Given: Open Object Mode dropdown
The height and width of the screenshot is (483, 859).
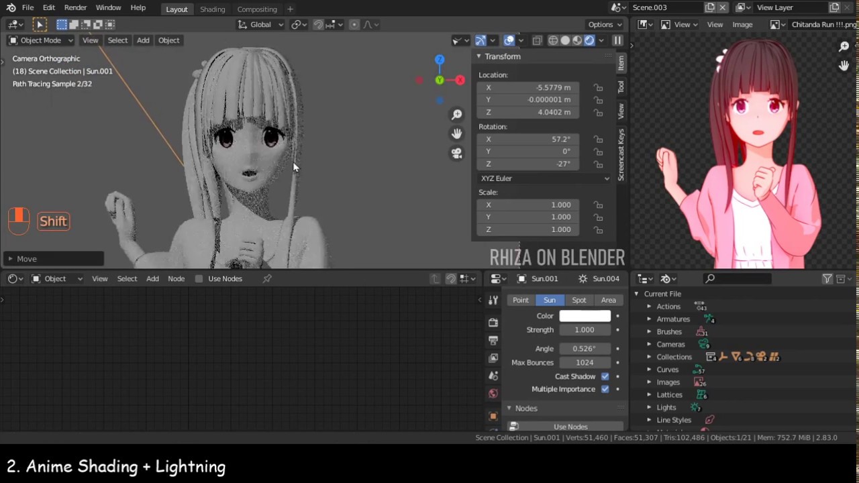Looking at the screenshot, I should coord(40,40).
